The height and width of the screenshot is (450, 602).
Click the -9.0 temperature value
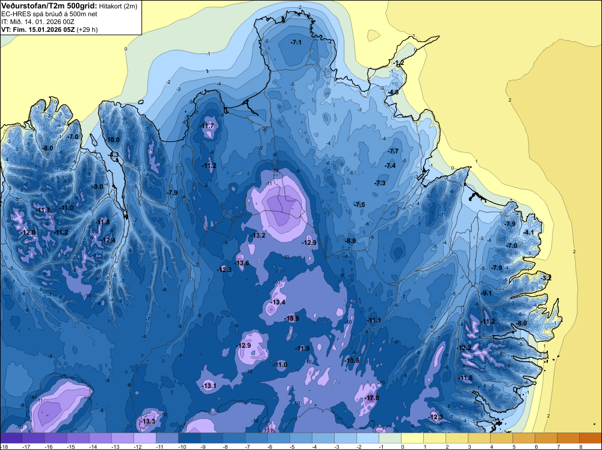[x=98, y=187]
